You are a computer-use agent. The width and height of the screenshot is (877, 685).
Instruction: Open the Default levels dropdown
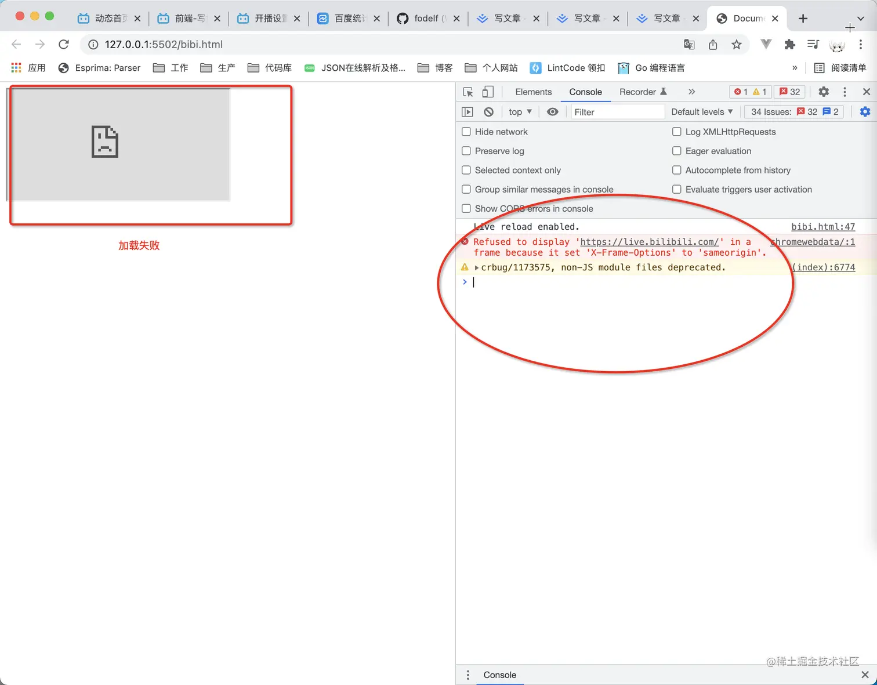(x=702, y=112)
